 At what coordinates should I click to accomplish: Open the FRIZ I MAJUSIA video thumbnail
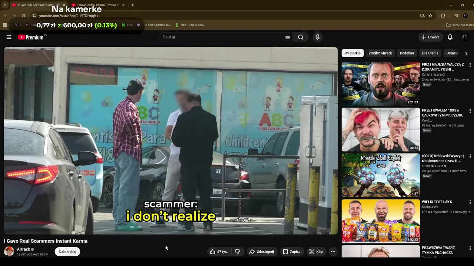click(381, 84)
